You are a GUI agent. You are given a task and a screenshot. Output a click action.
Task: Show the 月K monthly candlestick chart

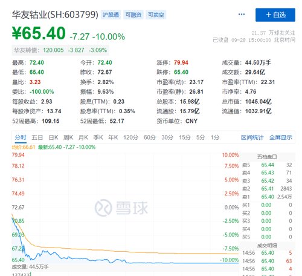(83, 137)
